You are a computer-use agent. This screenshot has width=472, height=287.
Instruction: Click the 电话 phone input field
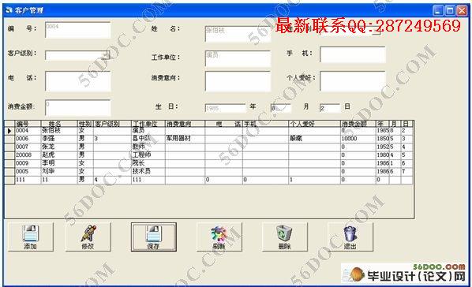78,81
